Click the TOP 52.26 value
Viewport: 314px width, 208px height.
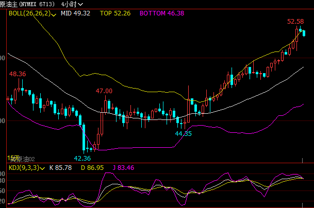pos(115,13)
